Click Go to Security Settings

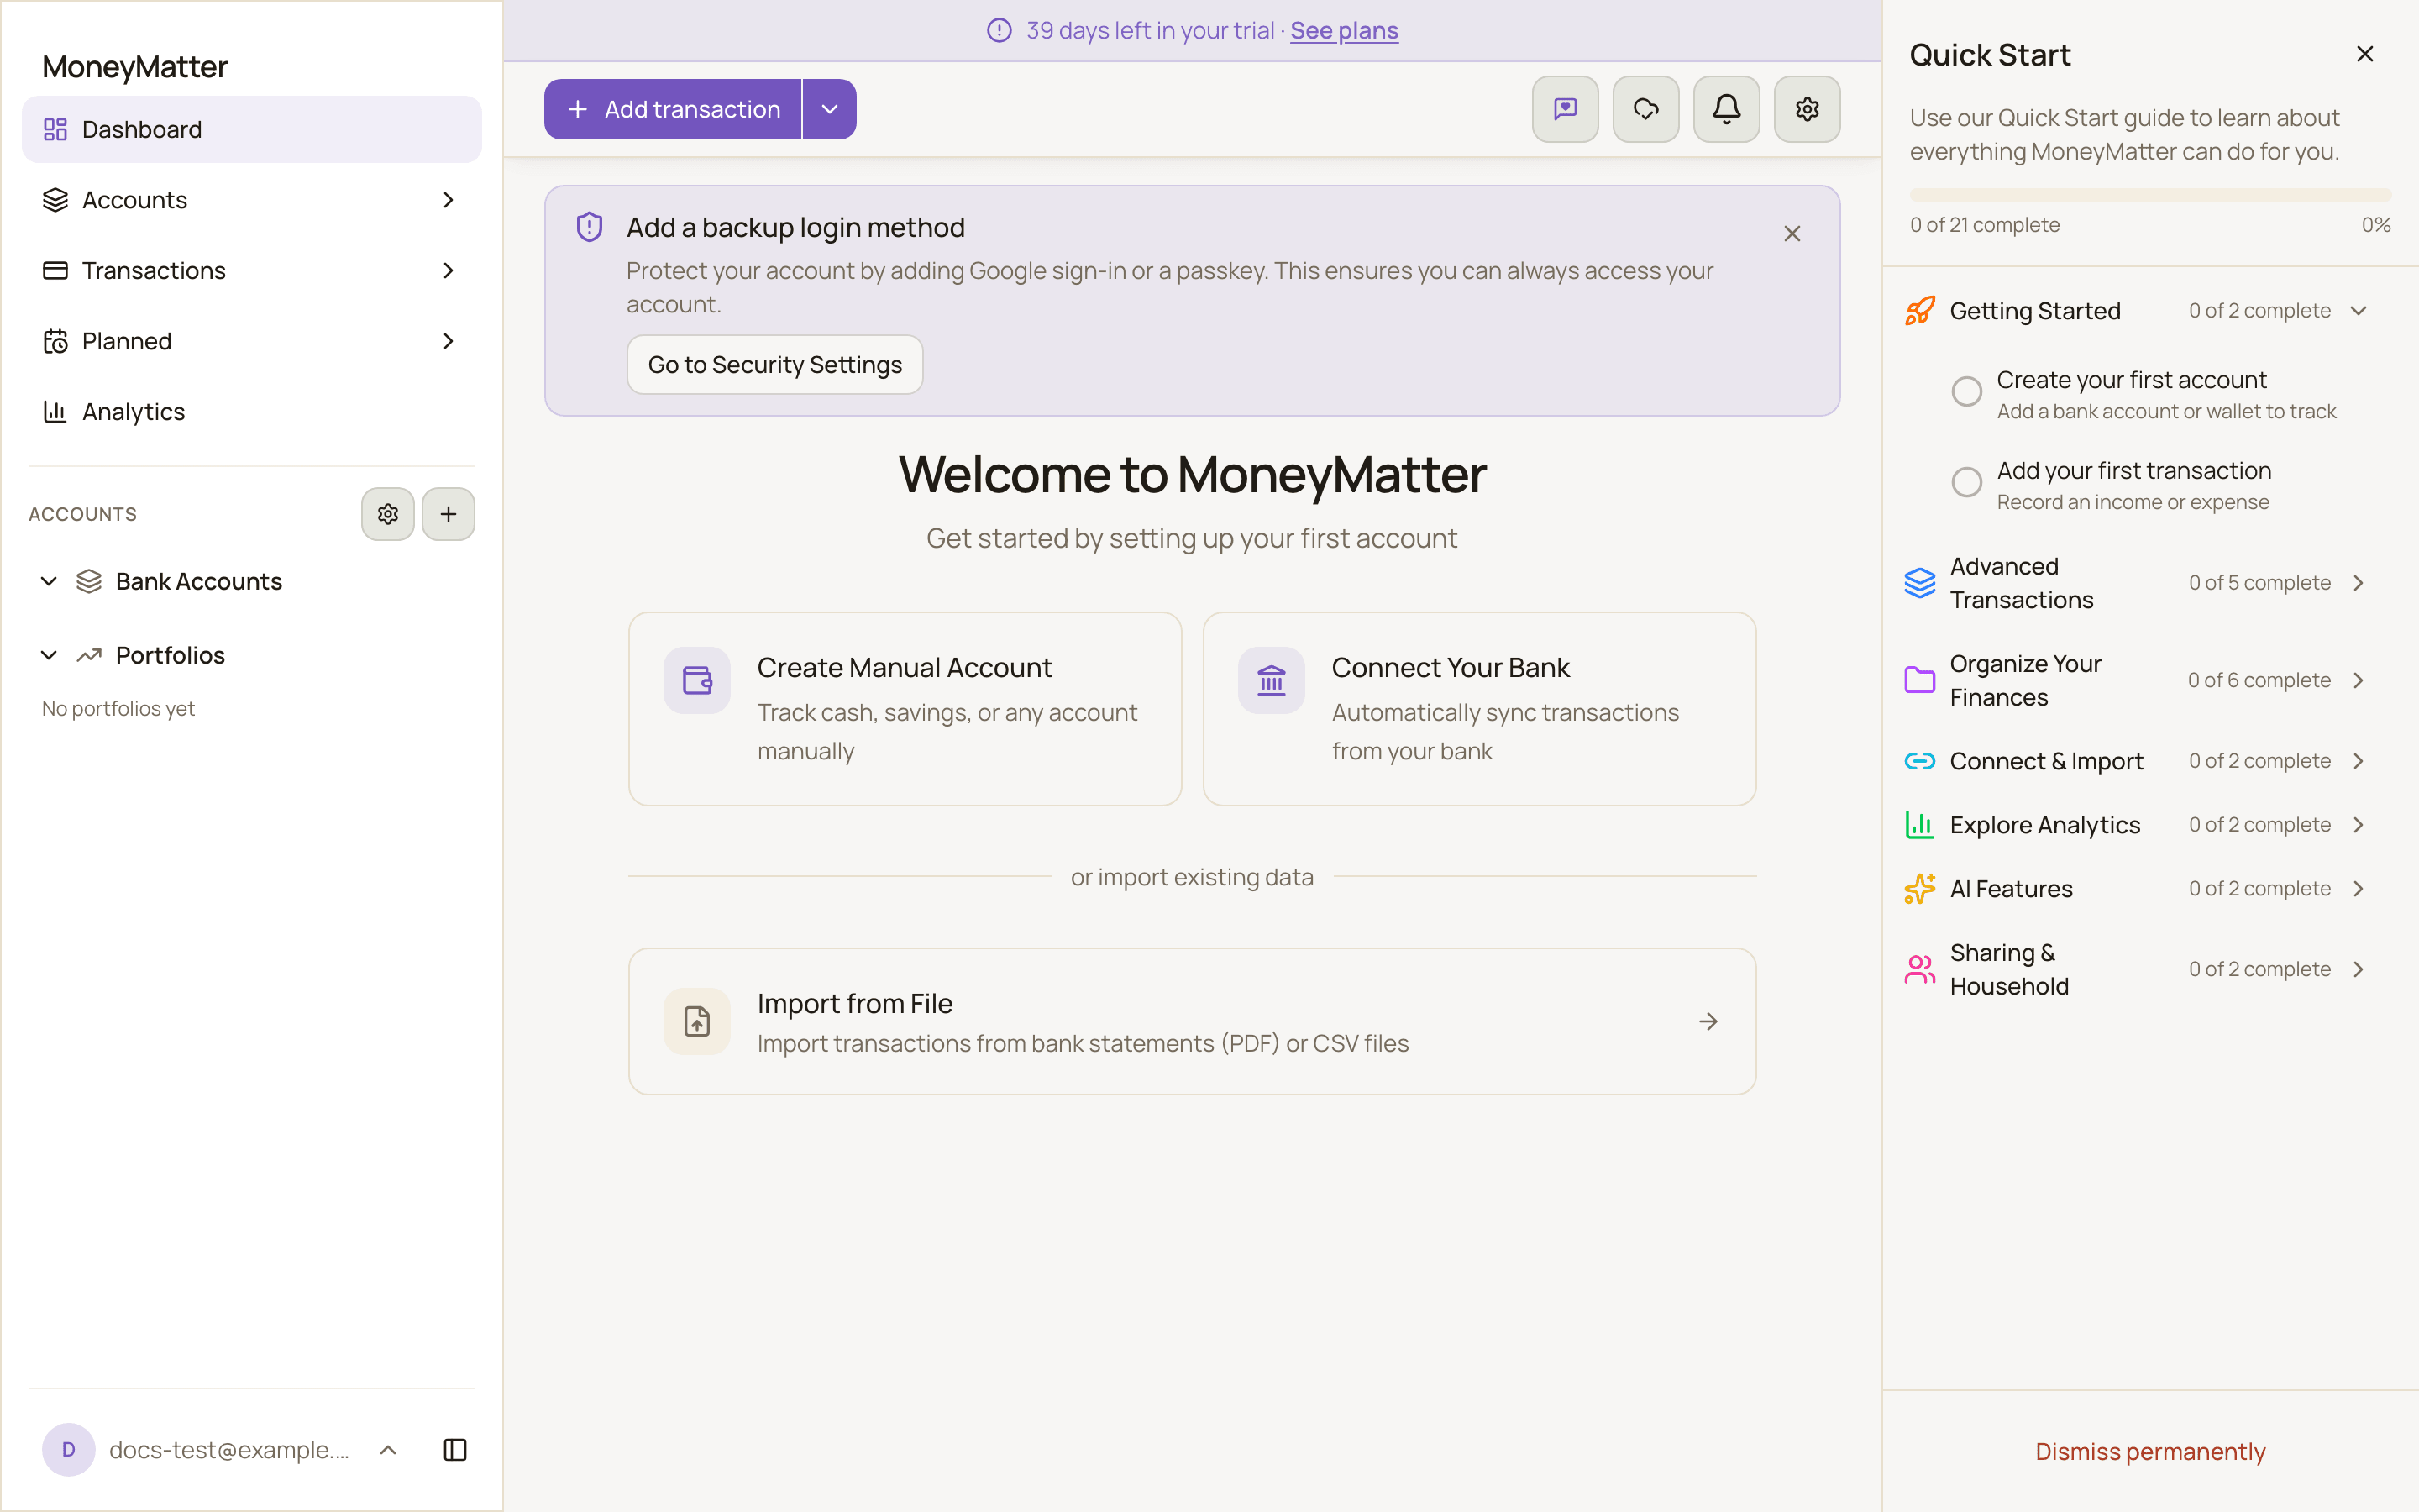point(774,364)
